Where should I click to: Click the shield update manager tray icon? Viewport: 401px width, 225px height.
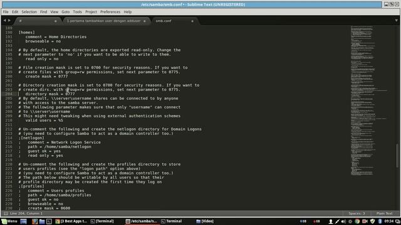372,221
